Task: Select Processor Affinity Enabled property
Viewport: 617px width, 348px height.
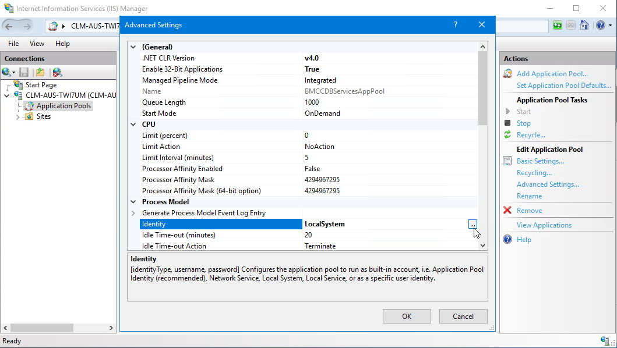Action: coord(309,168)
